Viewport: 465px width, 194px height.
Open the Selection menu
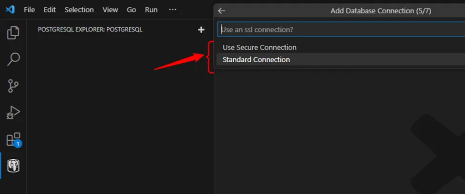pyautogui.click(x=79, y=10)
